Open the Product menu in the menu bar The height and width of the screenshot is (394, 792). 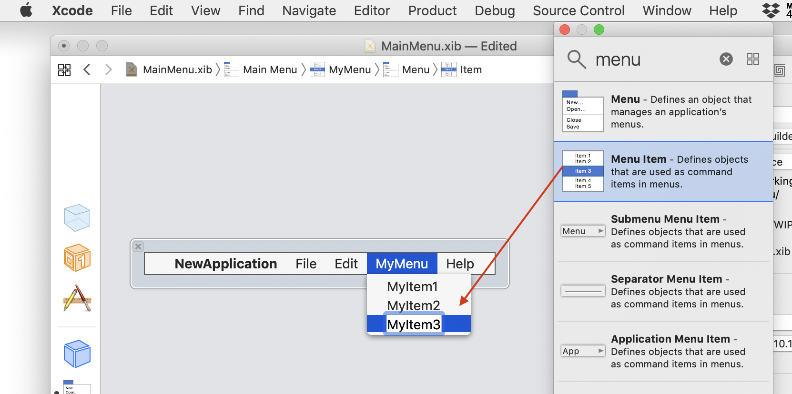[432, 10]
